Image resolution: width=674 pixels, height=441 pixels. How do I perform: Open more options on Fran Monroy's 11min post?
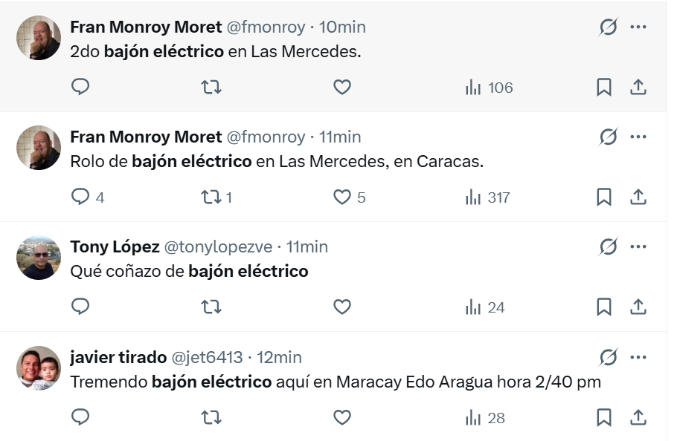point(638,137)
